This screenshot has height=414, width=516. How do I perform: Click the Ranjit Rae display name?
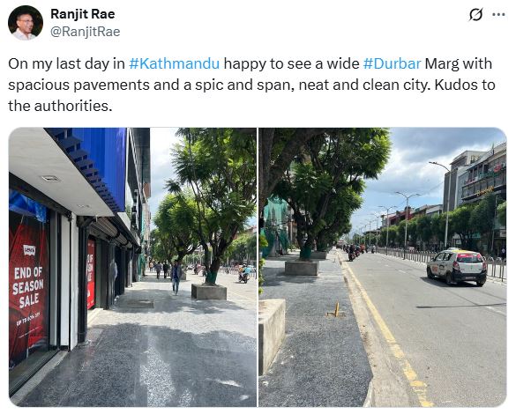pos(83,14)
